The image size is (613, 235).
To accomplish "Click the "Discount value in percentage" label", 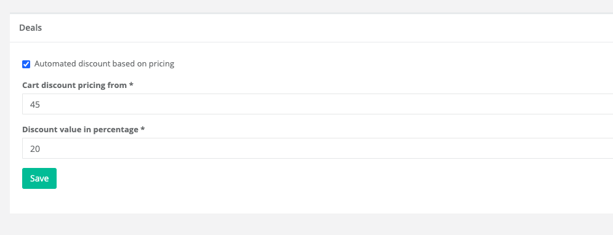I will pyautogui.click(x=80, y=129).
